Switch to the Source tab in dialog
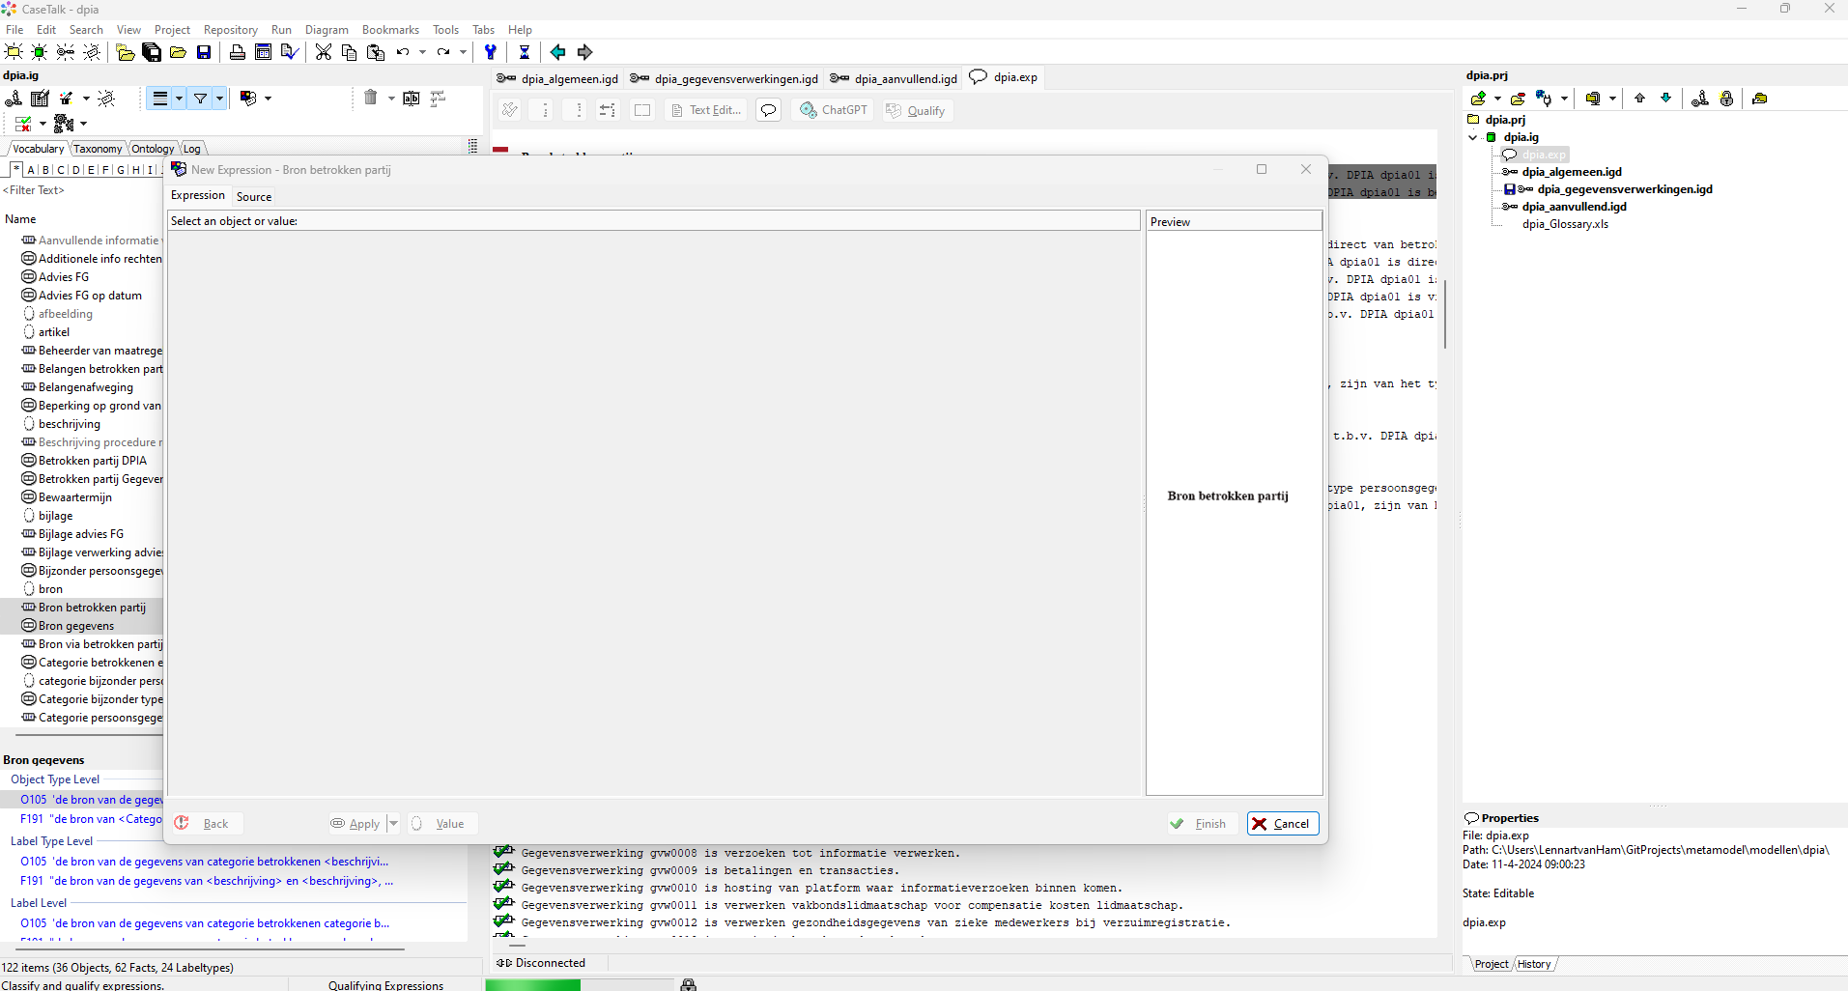Screen dimensions: 1848x991 pos(254,196)
